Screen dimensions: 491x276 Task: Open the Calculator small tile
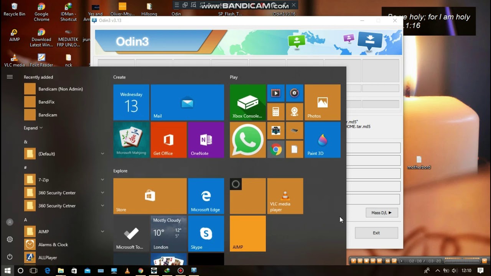click(276, 112)
